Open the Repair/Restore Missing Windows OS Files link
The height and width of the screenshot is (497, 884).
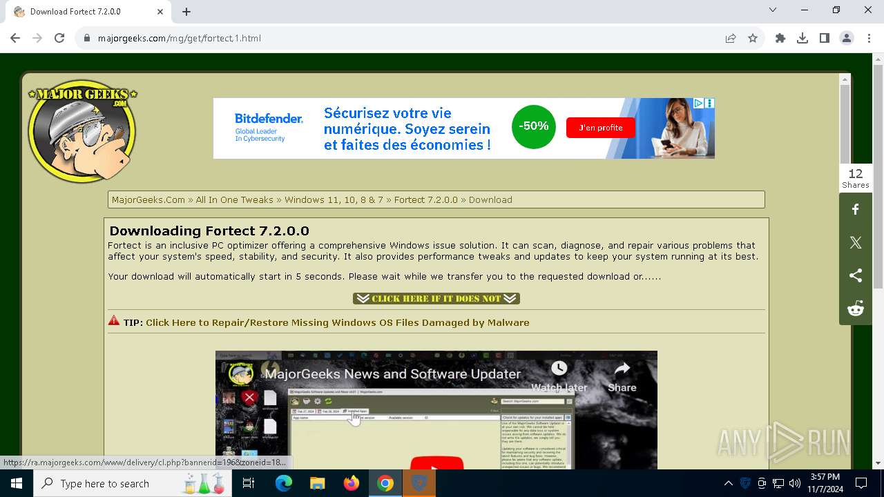pyautogui.click(x=337, y=322)
